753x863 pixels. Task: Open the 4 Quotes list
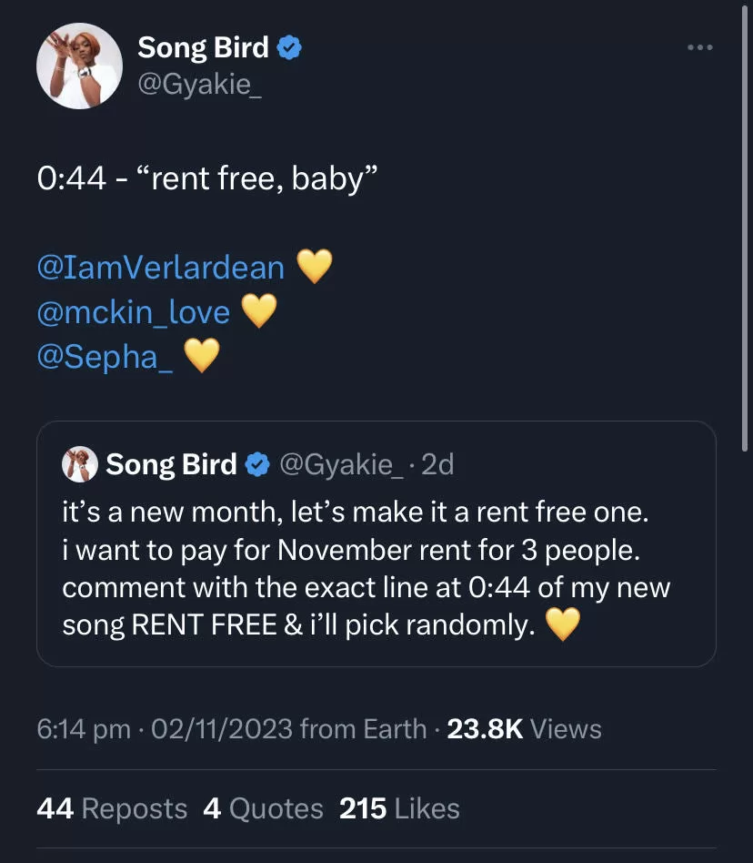[263, 808]
